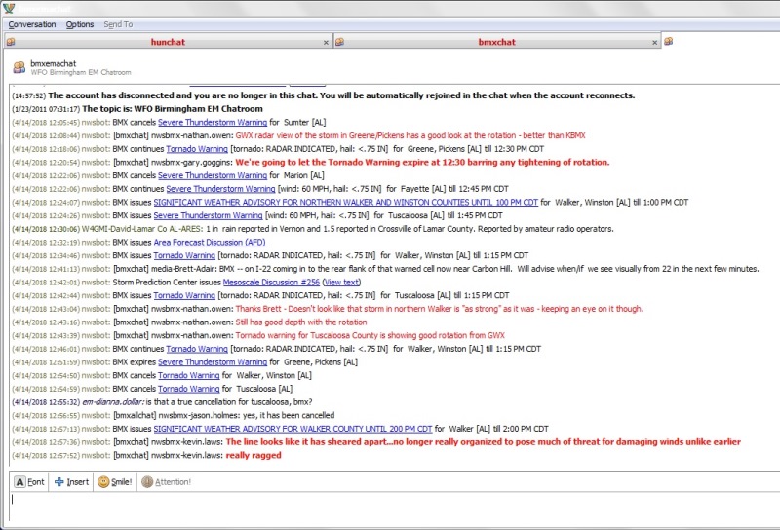This screenshot has width=780, height=530.
Task: Click the chat icon on hunchat tab
Action: coord(11,43)
